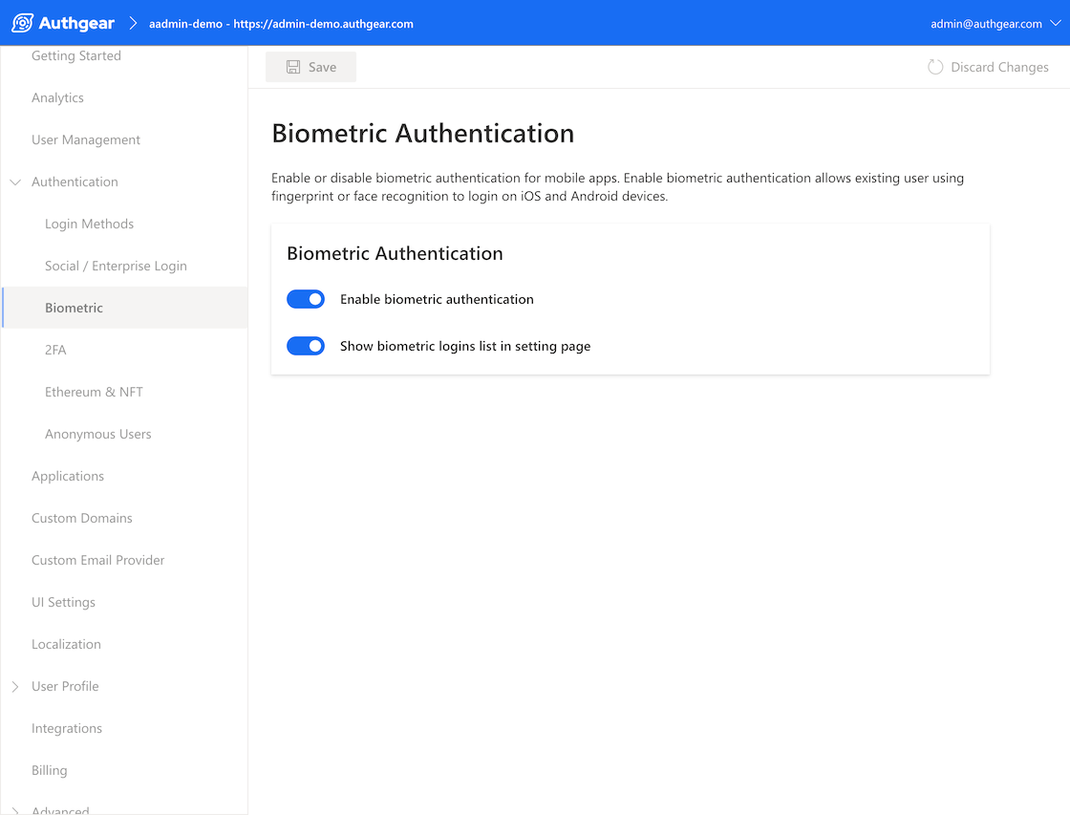Open Login Methods in sidebar
The image size is (1070, 815).
[89, 224]
